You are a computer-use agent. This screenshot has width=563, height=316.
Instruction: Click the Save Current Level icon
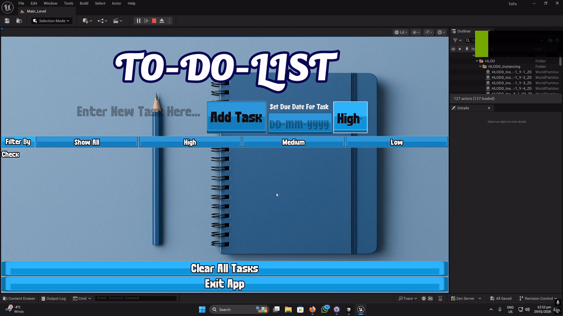click(7, 21)
